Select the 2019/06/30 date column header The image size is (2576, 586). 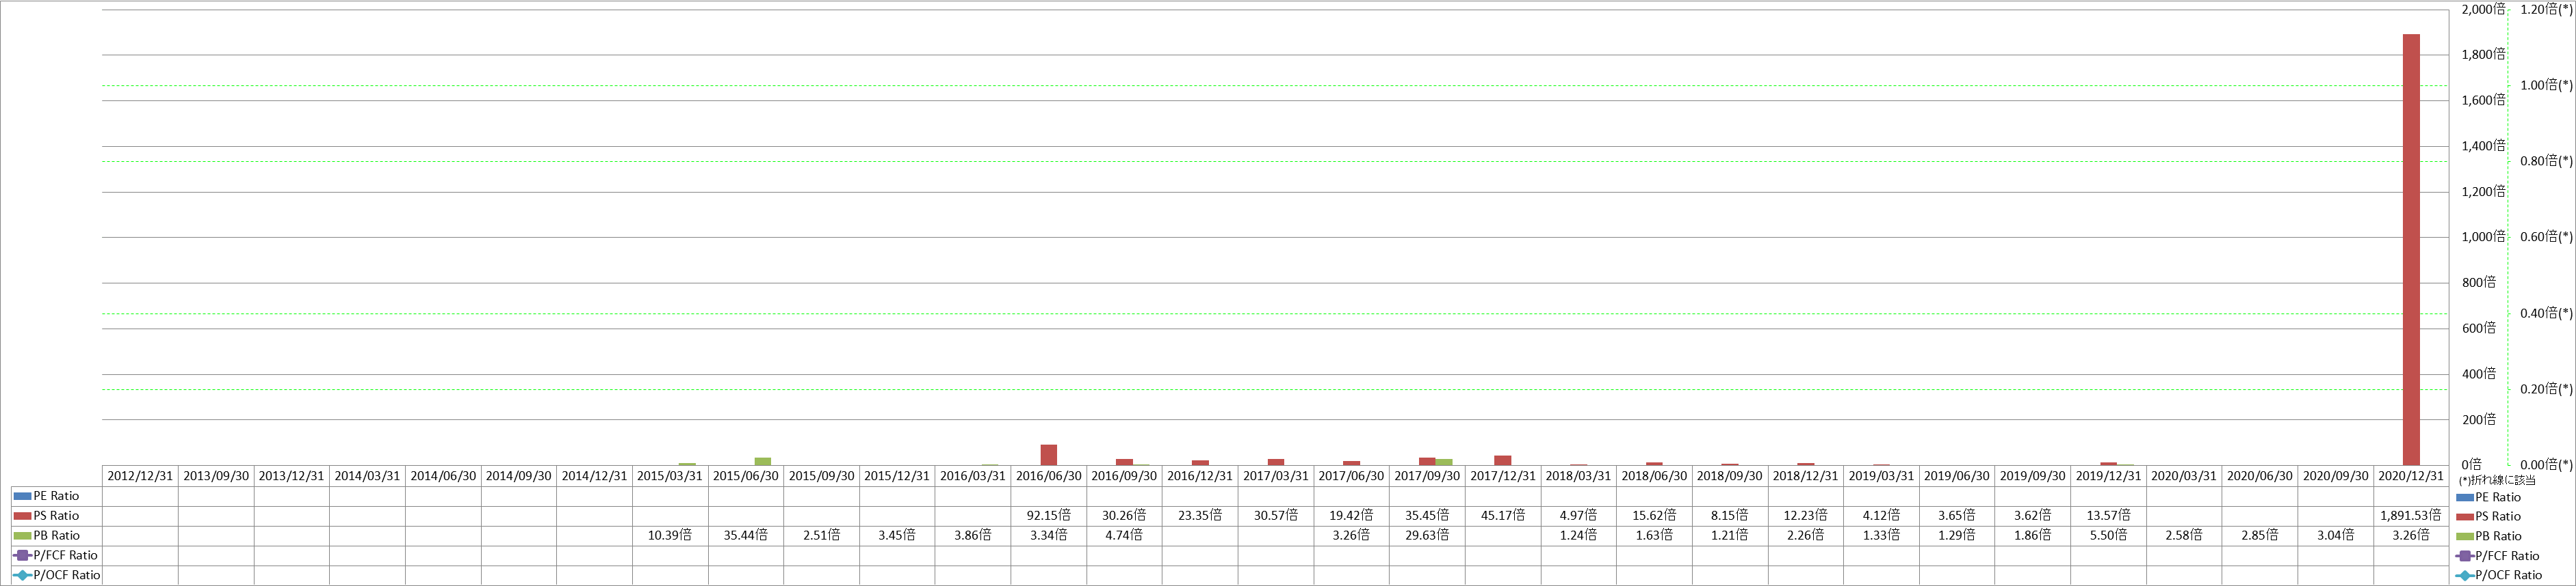click(x=1957, y=476)
